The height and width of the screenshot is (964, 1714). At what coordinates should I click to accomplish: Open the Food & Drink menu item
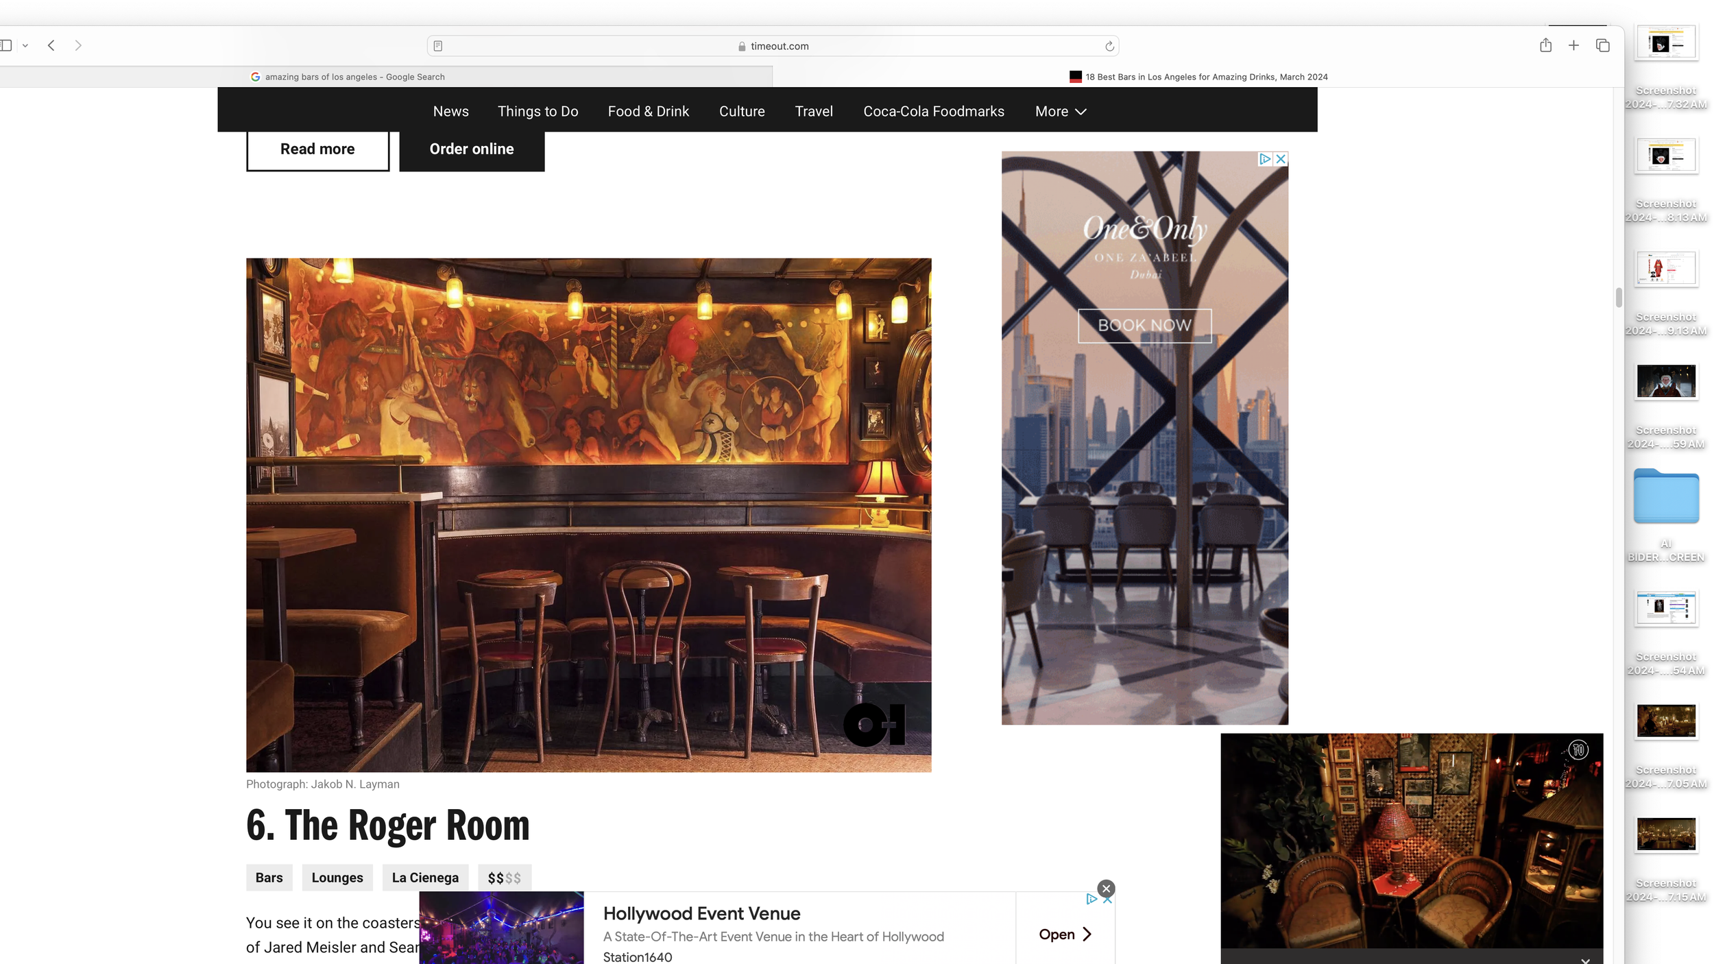[648, 111]
